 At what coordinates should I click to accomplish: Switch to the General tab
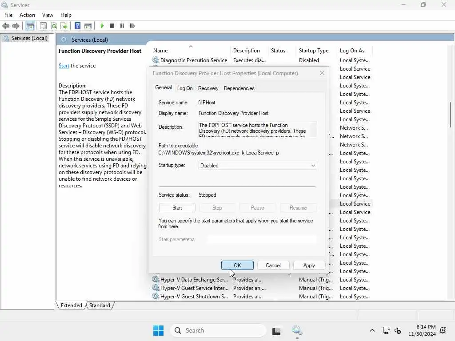pyautogui.click(x=164, y=87)
